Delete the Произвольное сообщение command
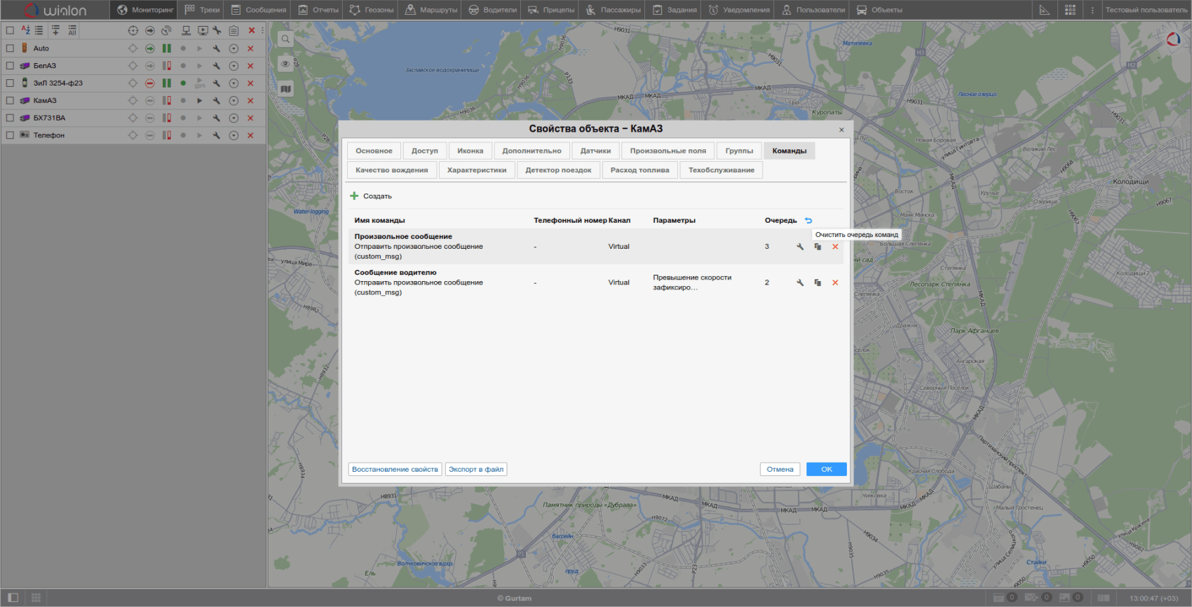 click(x=835, y=247)
